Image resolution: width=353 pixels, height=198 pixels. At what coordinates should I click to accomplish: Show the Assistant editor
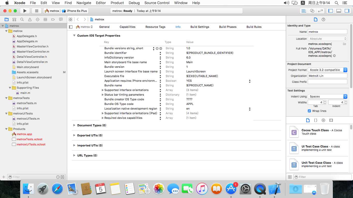312,11
